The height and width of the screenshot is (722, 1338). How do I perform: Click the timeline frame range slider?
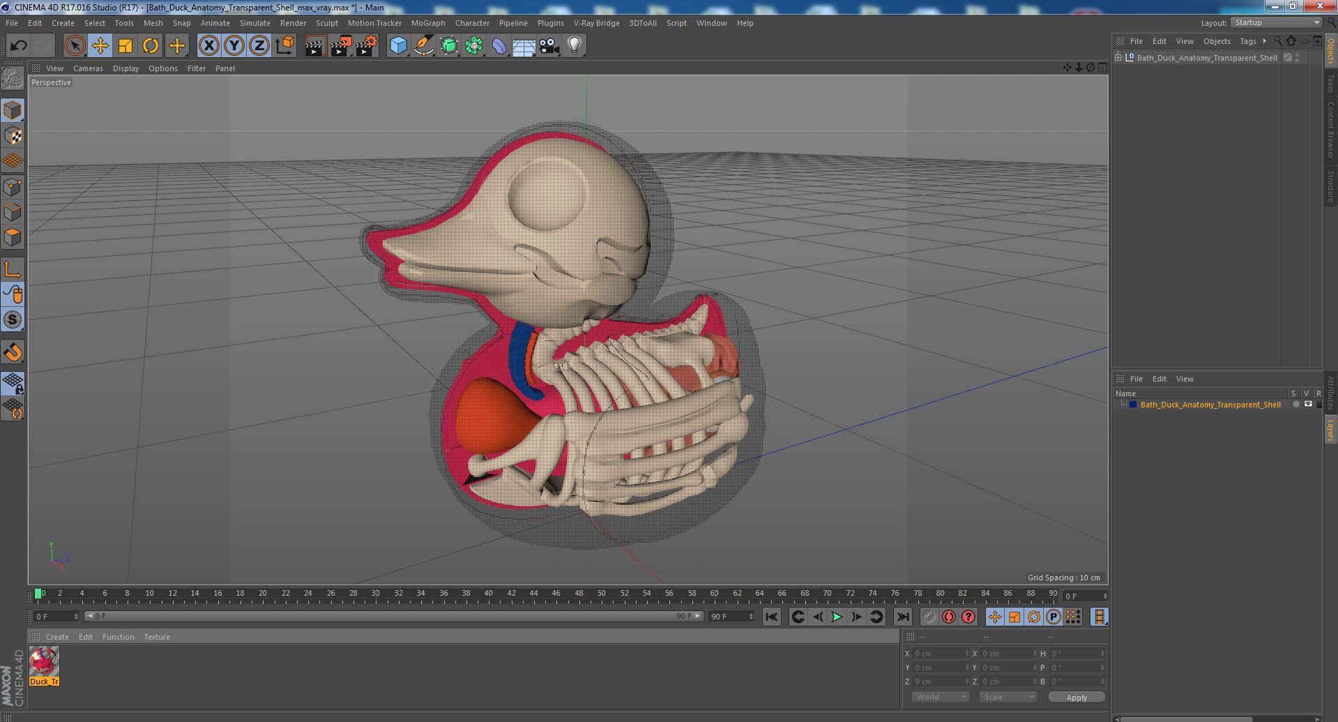click(394, 616)
